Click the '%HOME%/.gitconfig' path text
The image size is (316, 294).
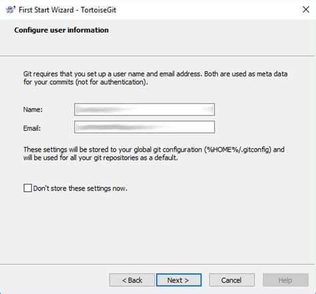tap(238, 150)
